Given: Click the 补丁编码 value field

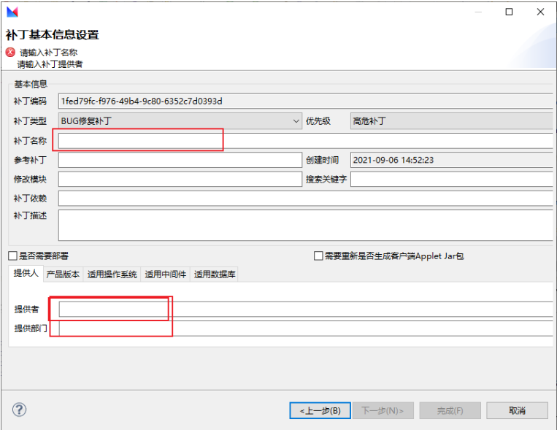Looking at the screenshot, I should click(305, 101).
